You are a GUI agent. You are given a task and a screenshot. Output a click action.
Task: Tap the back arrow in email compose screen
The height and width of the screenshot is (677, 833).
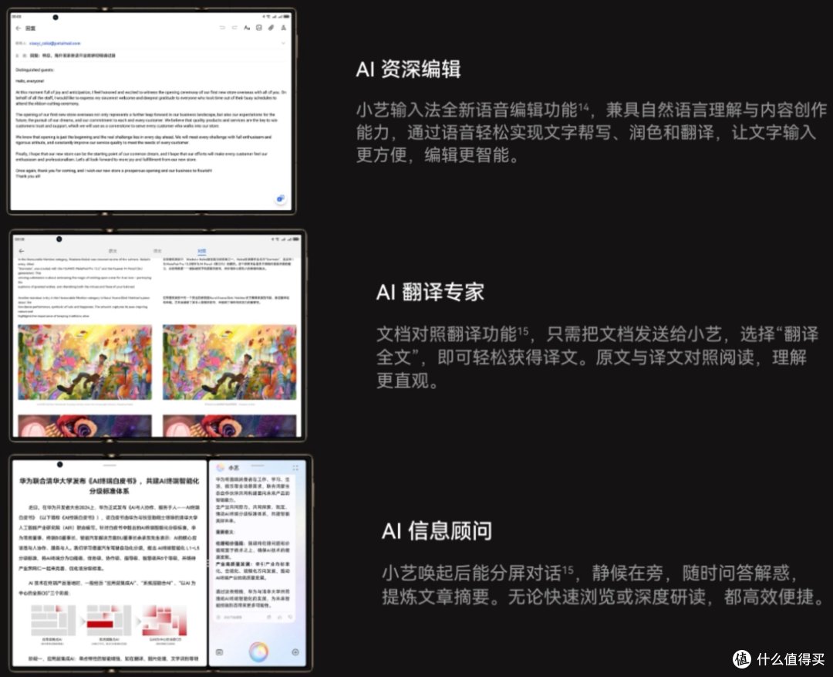pyautogui.click(x=19, y=29)
